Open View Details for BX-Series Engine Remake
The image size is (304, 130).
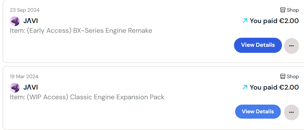pos(258,45)
